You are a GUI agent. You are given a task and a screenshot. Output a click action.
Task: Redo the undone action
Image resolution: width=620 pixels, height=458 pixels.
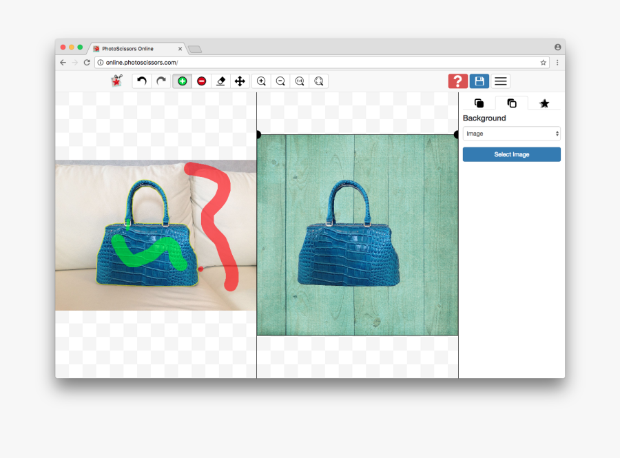(x=161, y=81)
